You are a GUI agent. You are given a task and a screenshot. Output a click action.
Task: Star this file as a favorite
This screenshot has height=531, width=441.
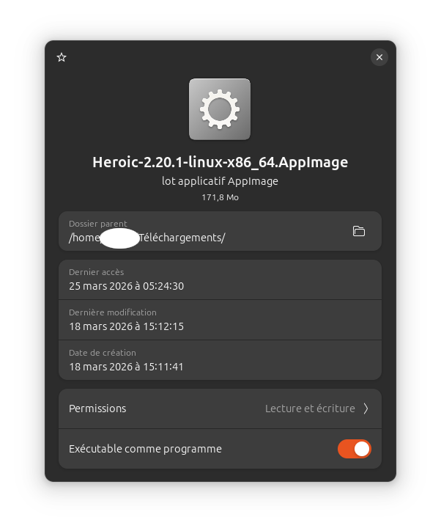coord(62,57)
